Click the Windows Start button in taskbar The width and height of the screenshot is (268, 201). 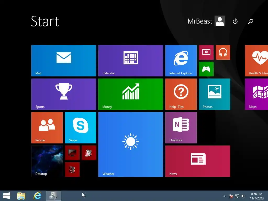pyautogui.click(x=7, y=196)
